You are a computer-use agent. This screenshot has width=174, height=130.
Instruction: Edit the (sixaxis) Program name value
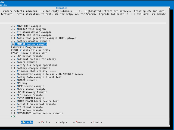click(27, 47)
